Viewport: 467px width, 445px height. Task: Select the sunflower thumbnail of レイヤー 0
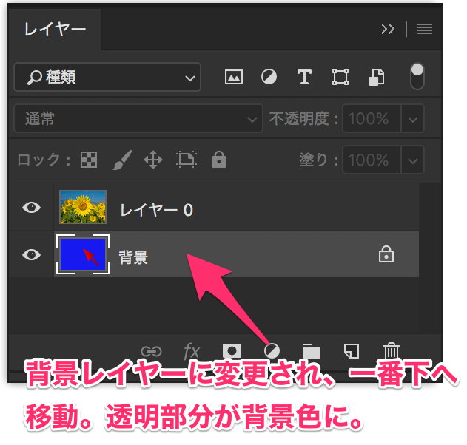[x=83, y=207]
